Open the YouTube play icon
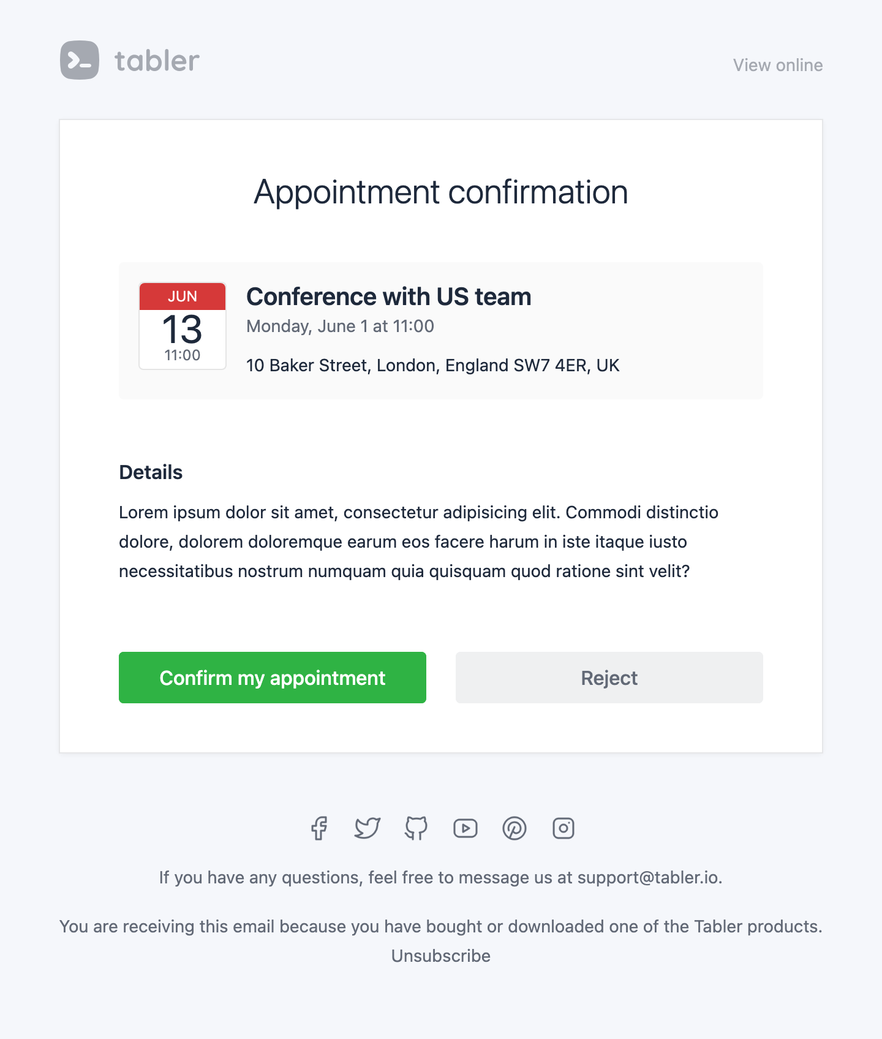The width and height of the screenshot is (882, 1039). [466, 828]
